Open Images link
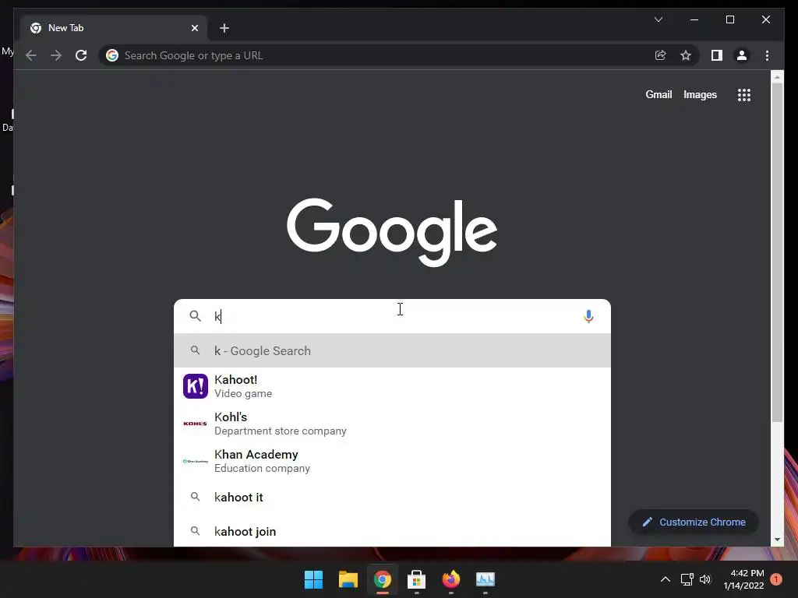 (x=700, y=94)
